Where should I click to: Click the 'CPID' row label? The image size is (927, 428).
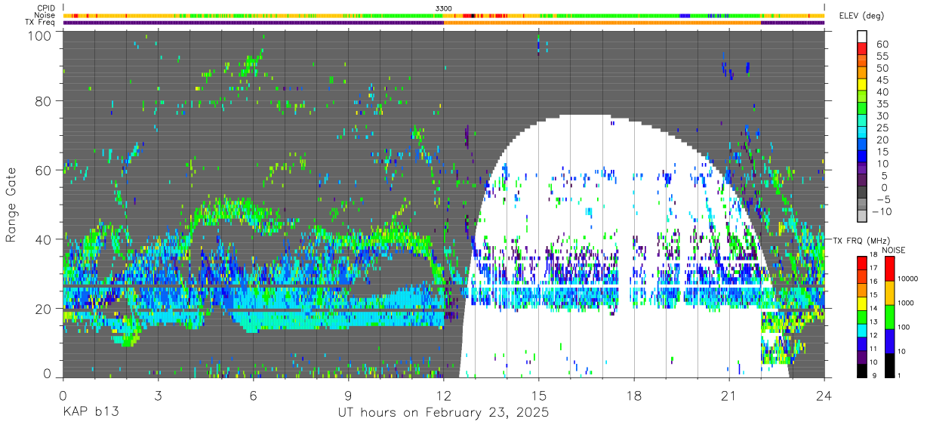[46, 8]
